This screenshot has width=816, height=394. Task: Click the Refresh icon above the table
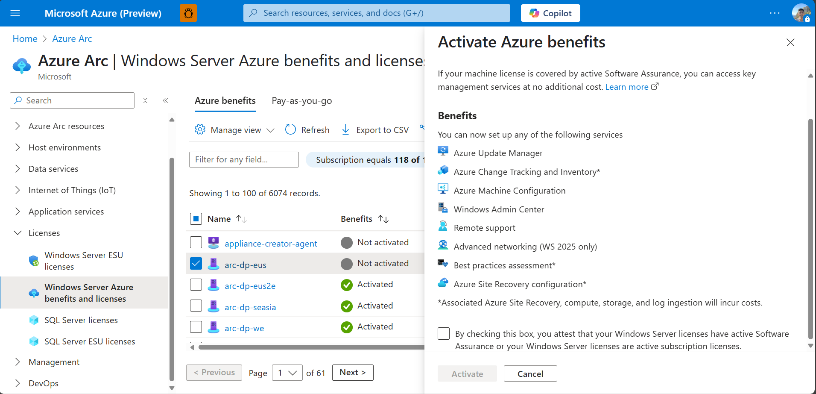pos(290,129)
